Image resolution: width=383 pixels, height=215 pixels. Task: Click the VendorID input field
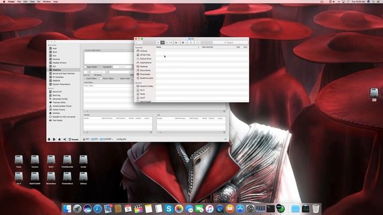pos(122,67)
